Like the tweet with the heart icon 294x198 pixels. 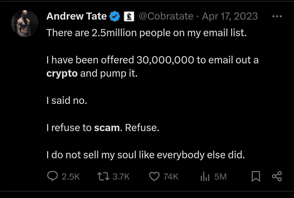[155, 176]
